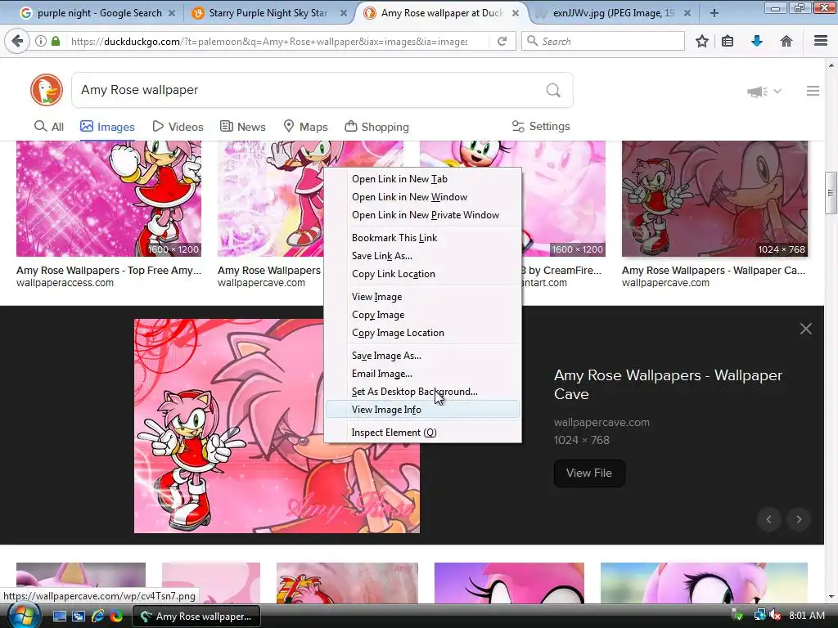838x628 pixels.
Task: Open wallpapercave.com link in detail panel
Action: (x=601, y=423)
